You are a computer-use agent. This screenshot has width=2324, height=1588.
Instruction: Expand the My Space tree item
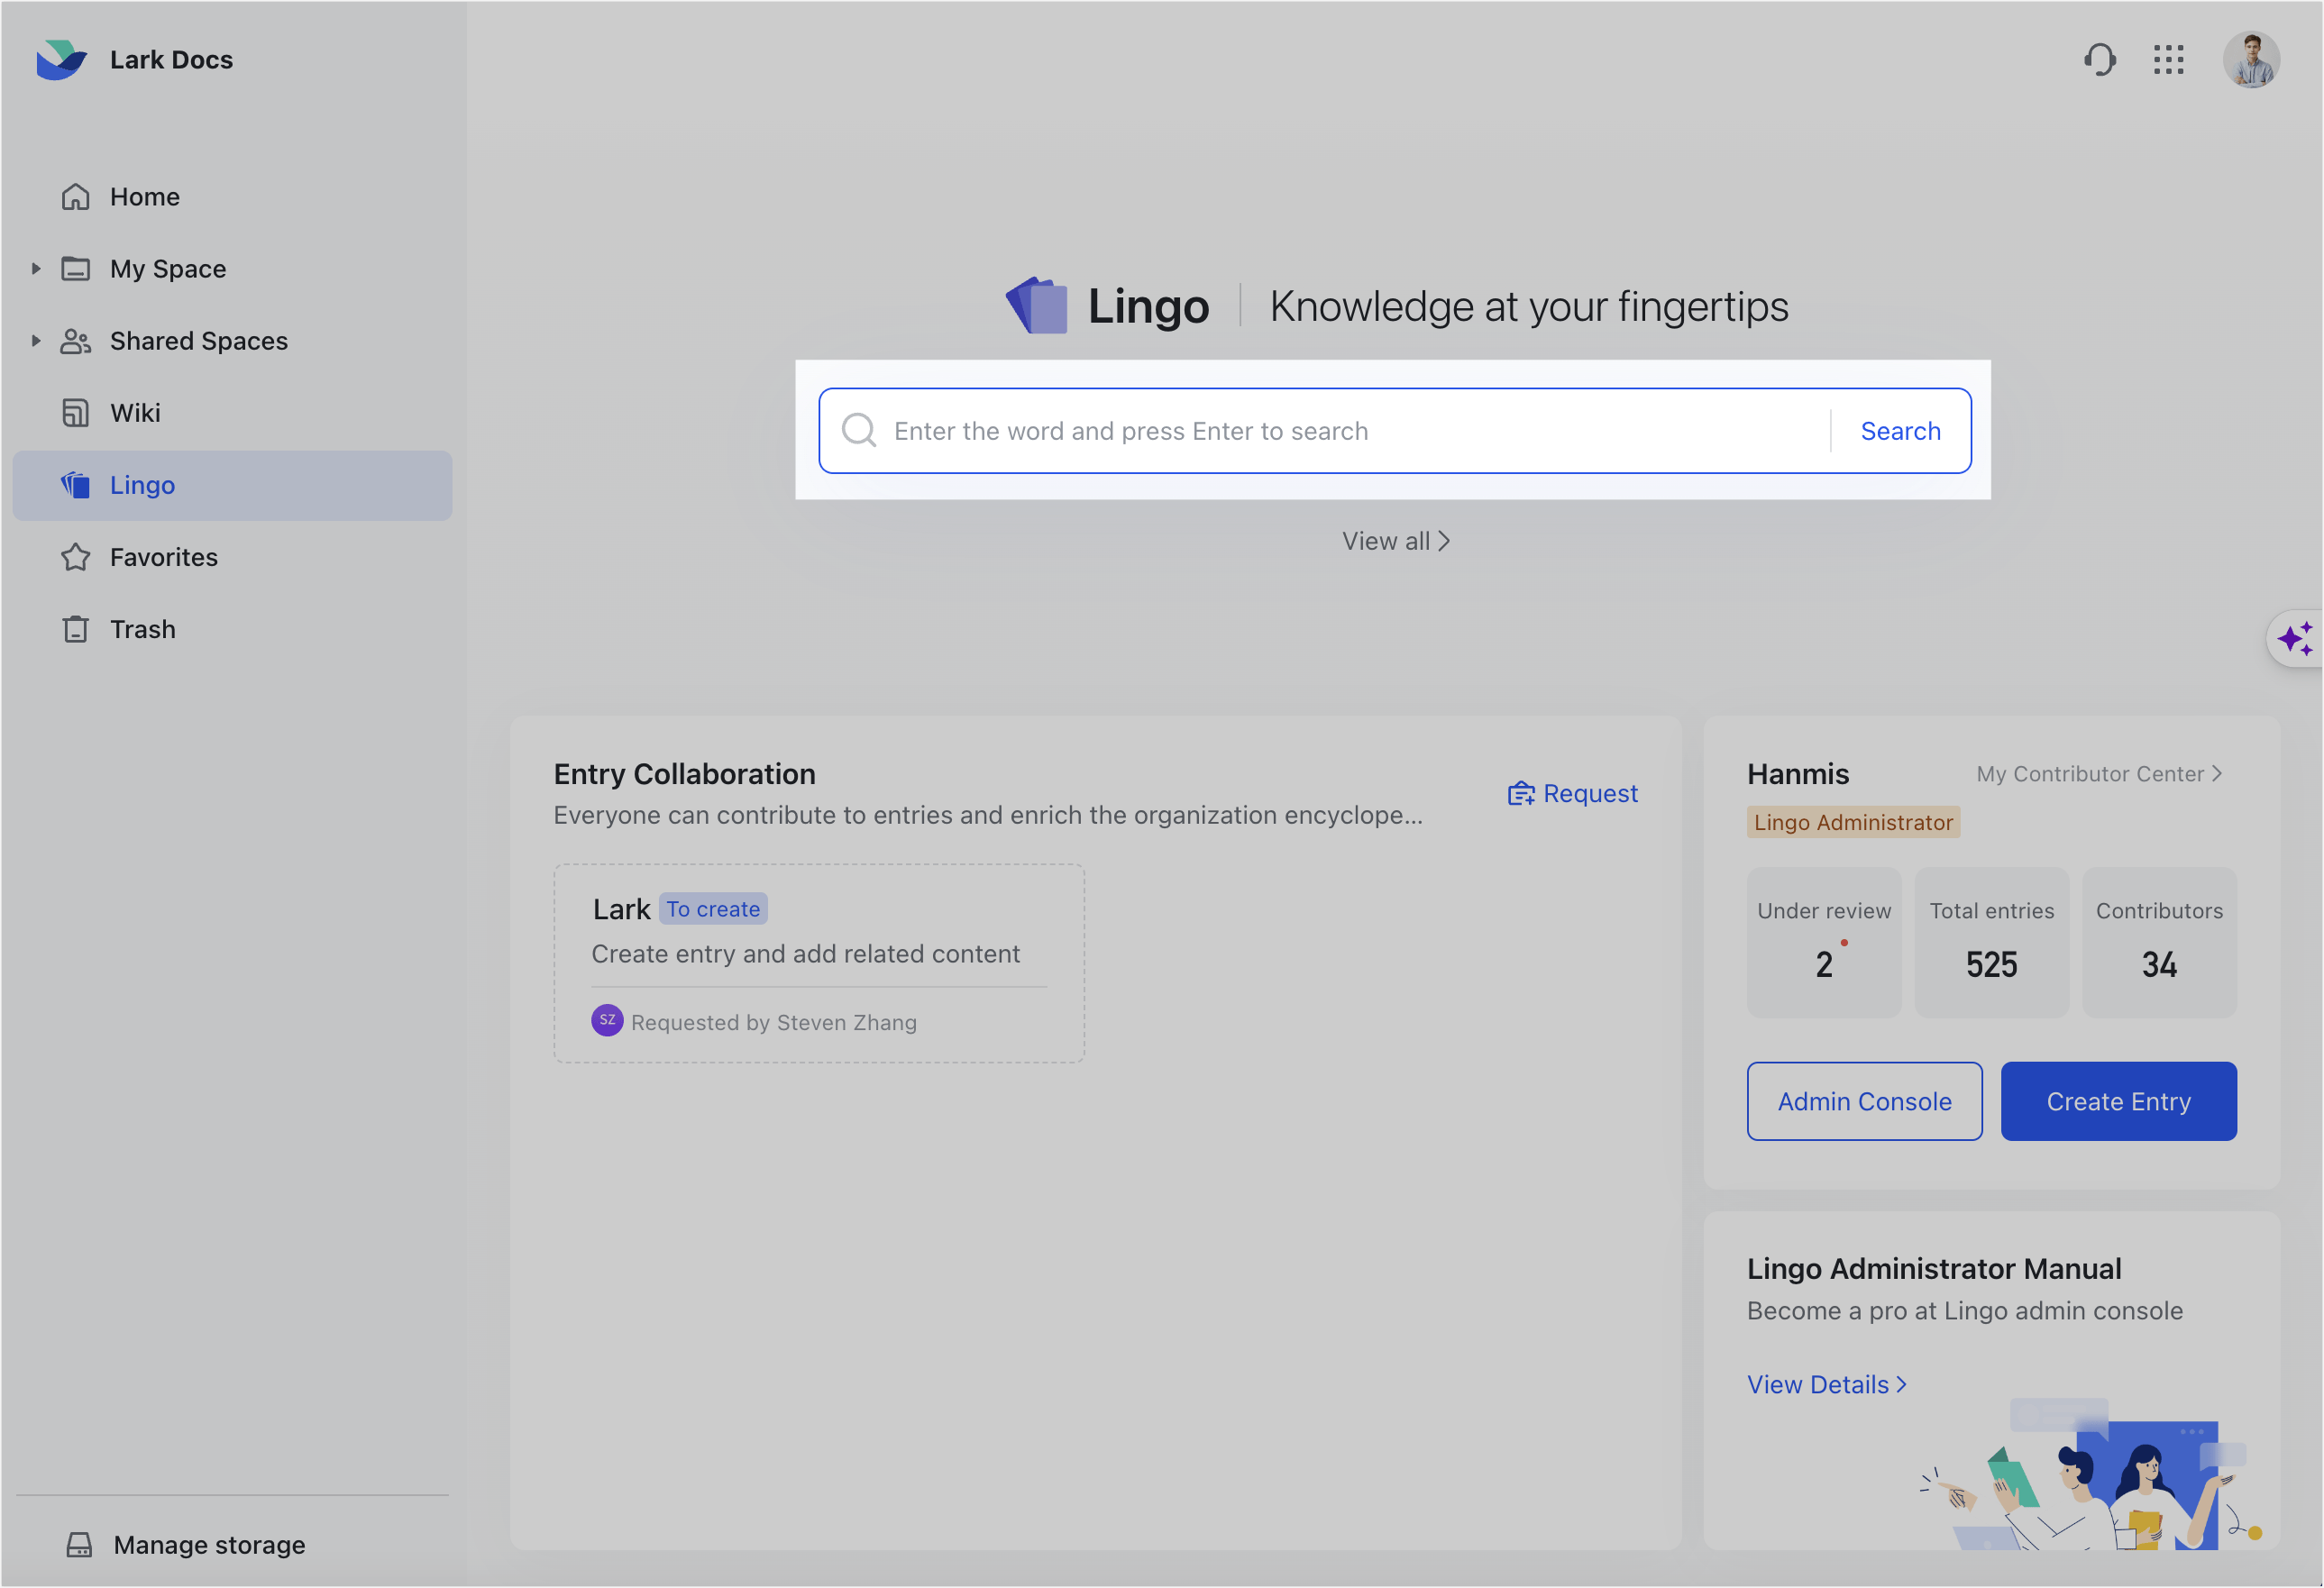tap(37, 268)
